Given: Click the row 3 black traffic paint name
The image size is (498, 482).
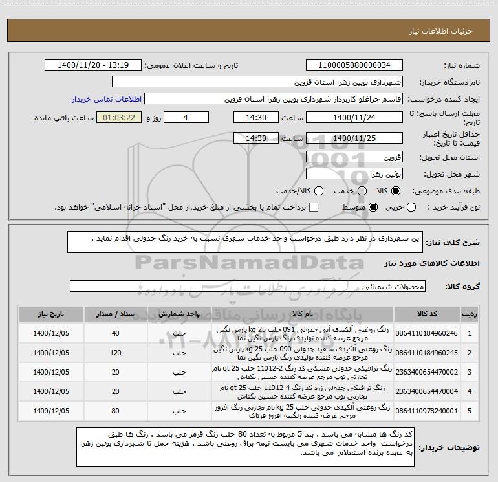Looking at the screenshot, I should 303,373.
